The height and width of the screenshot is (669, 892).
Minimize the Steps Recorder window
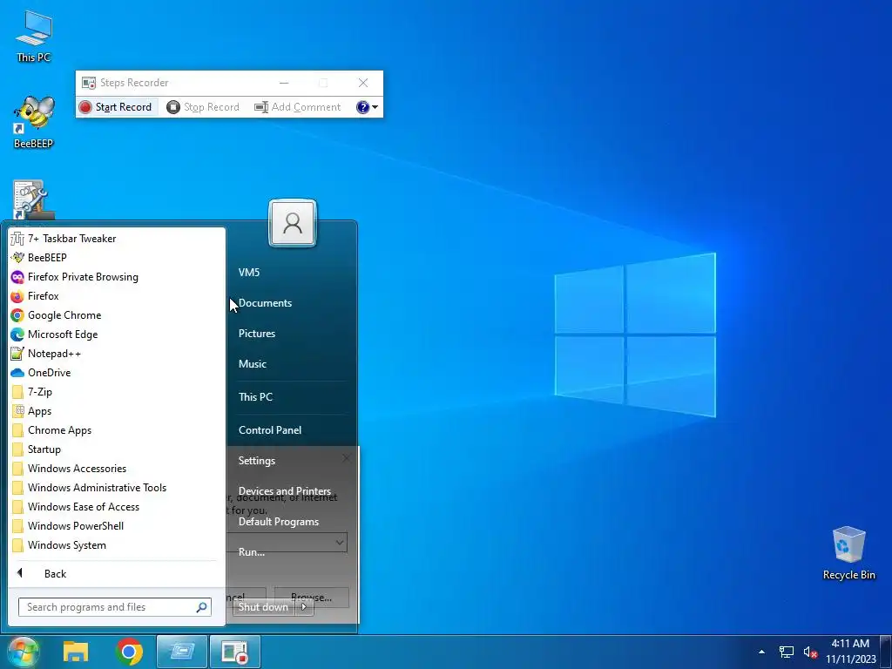tap(284, 83)
